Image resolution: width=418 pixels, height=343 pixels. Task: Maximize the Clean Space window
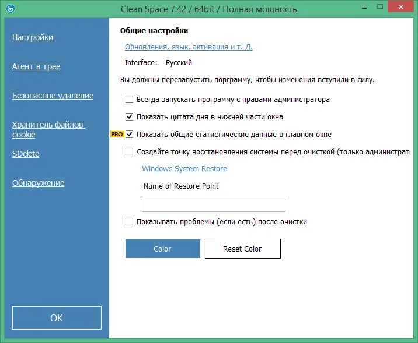(x=380, y=6)
